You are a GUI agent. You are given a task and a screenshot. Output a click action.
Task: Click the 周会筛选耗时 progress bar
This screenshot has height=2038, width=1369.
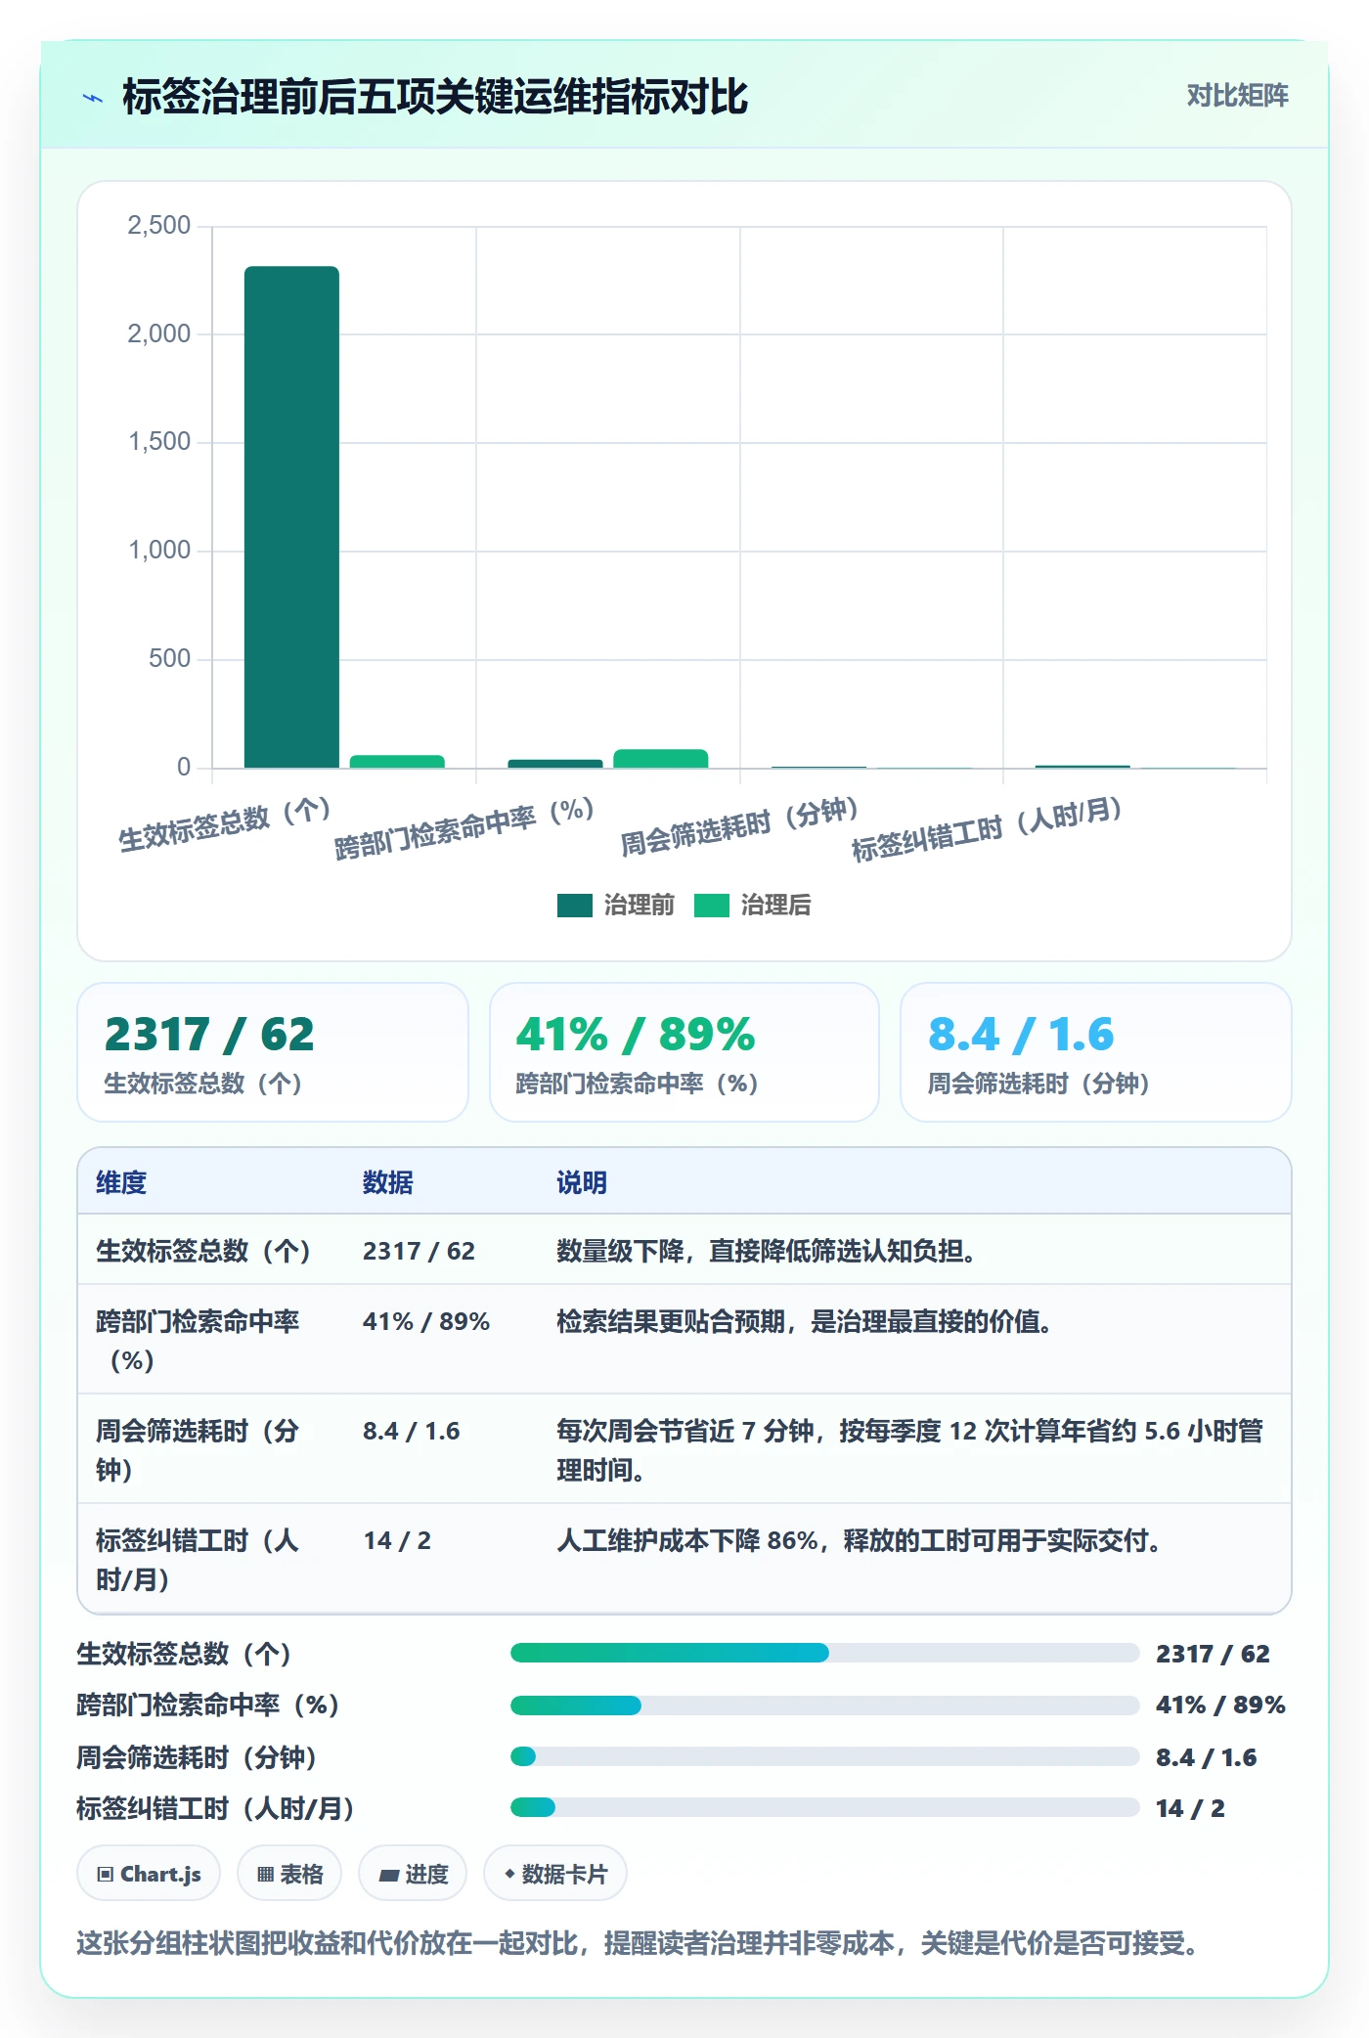(824, 1756)
